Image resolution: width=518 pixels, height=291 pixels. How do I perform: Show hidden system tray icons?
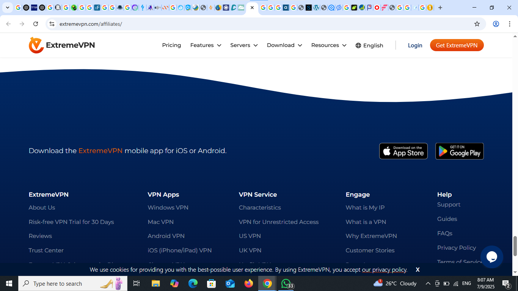428,283
